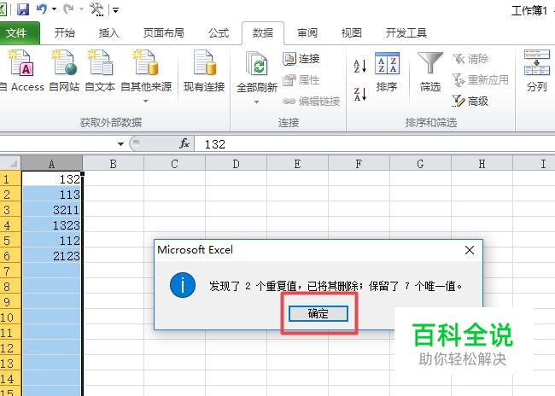The width and height of the screenshot is (555, 396).
Task: Click the 编辑链接 edit links button
Action: [312, 102]
